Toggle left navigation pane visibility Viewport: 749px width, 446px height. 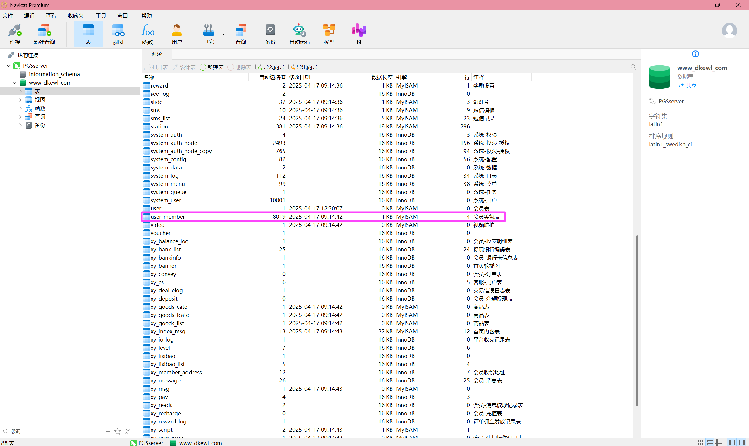(x=732, y=442)
